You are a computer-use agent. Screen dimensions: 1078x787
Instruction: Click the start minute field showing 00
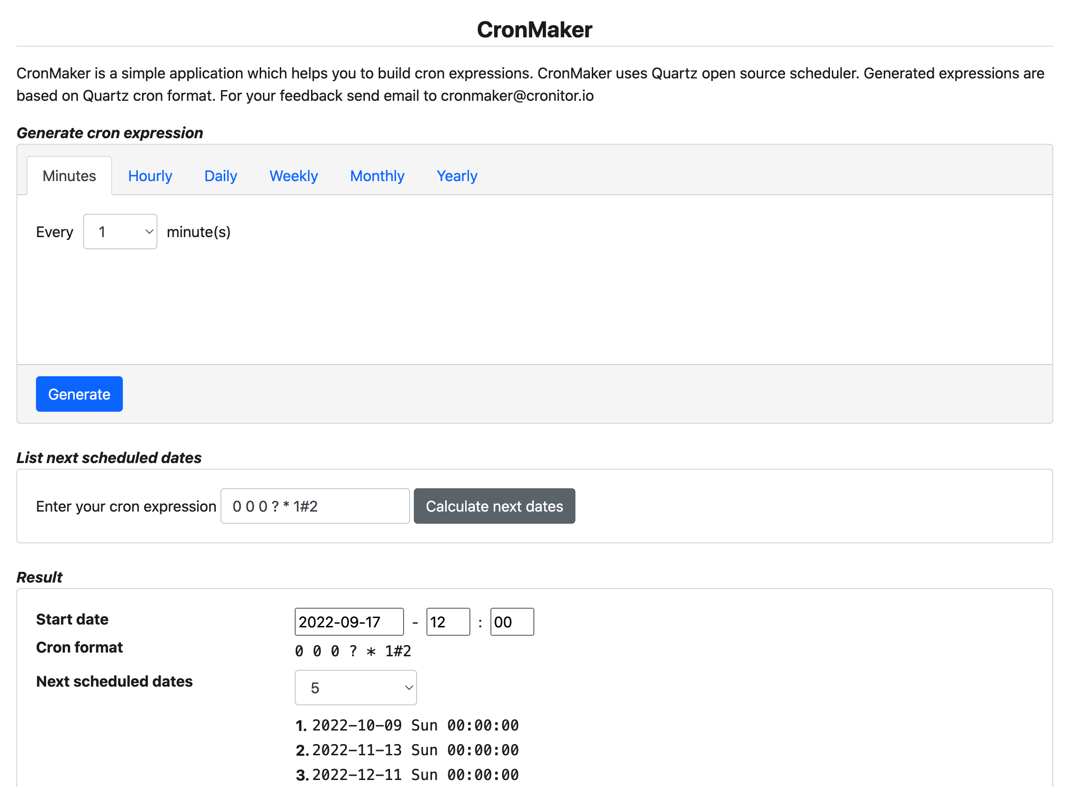pos(511,622)
